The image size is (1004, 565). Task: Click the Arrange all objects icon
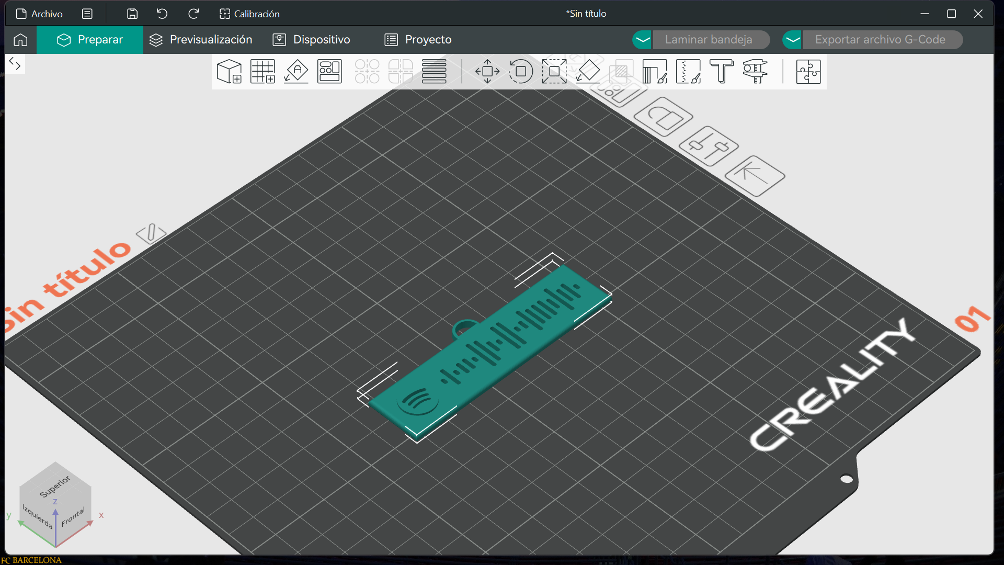click(x=329, y=72)
